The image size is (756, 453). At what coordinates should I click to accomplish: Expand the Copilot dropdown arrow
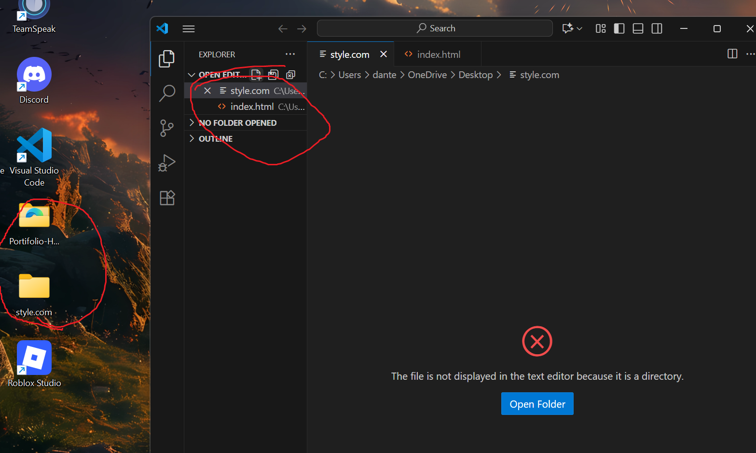[579, 29]
